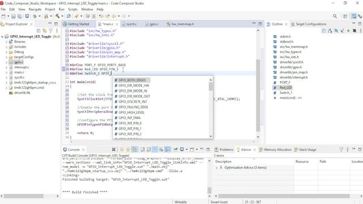Select GPIO_BOTH_EDGES autocomplete suggestion
The width and height of the screenshot is (363, 204).
coord(132,80)
